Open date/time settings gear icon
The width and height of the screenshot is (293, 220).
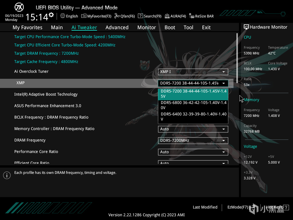51,15
